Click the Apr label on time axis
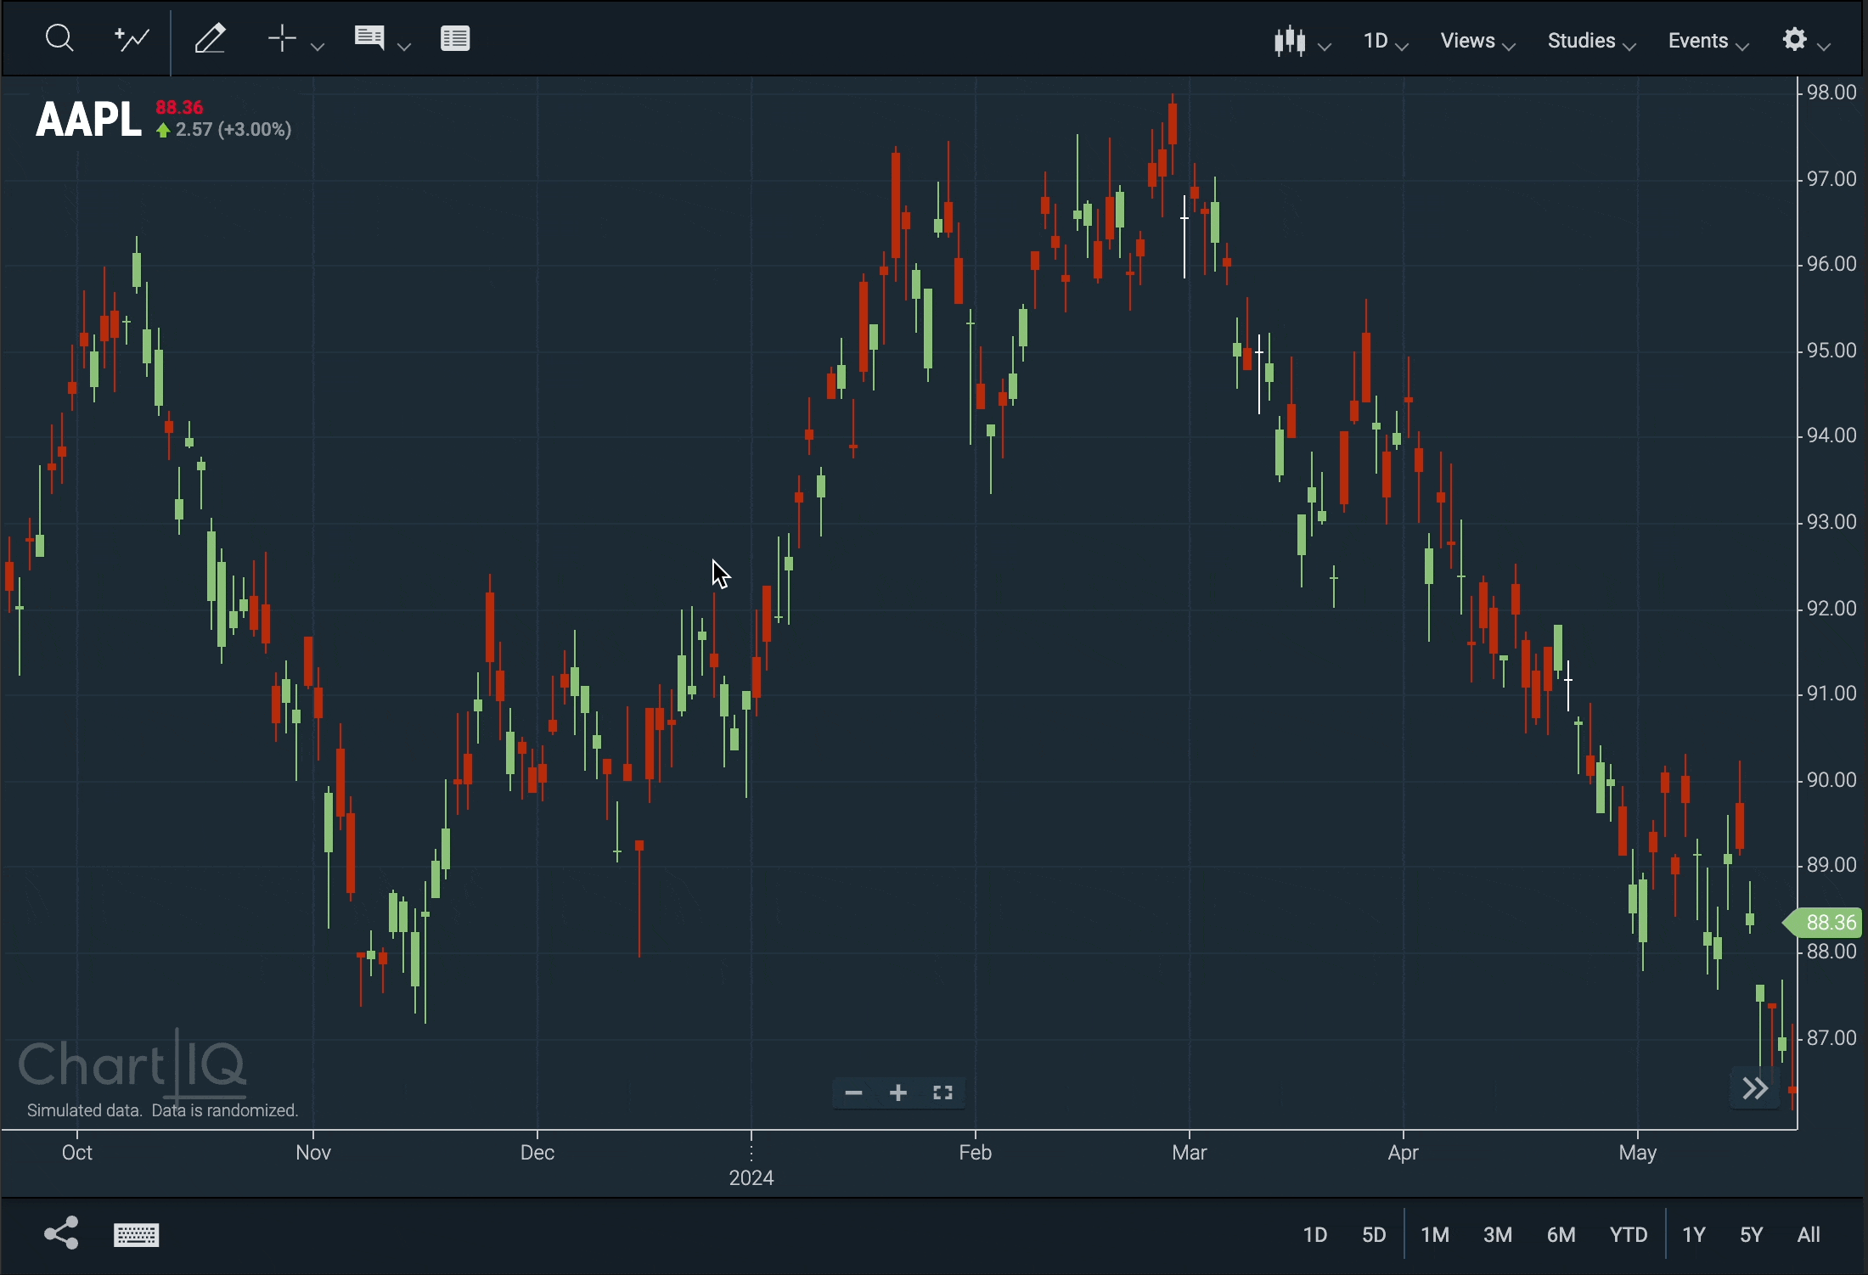 (x=1404, y=1154)
